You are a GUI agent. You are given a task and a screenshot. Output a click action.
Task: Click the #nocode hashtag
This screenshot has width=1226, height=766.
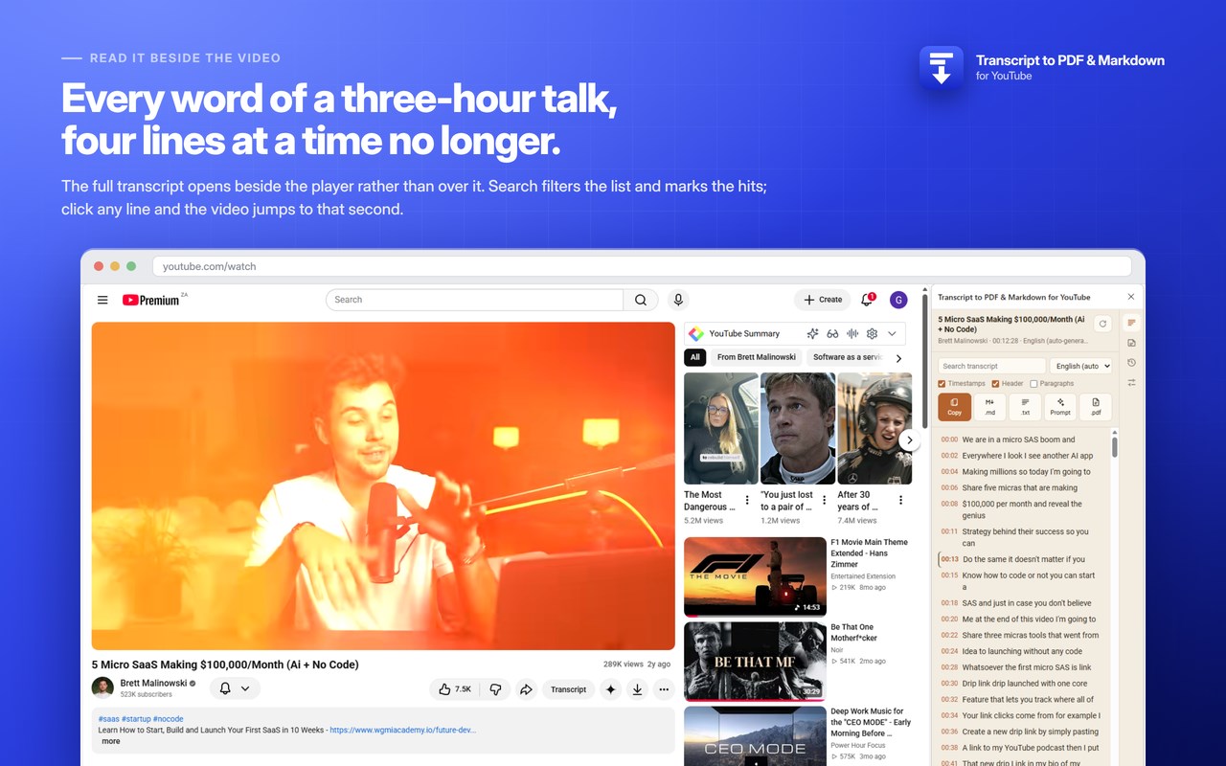pos(168,719)
